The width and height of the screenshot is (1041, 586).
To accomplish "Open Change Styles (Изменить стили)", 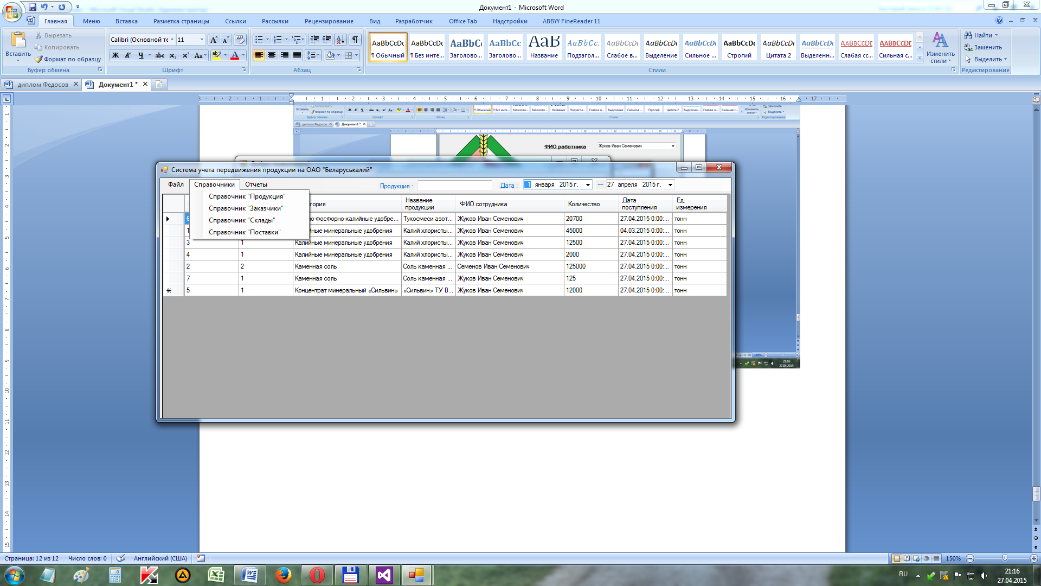I will pos(940,48).
